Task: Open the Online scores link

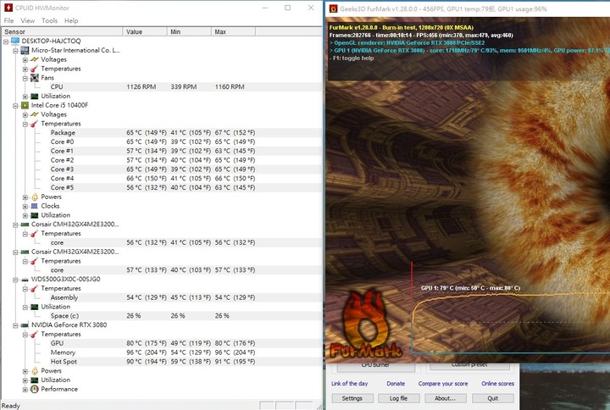Action: tap(497, 384)
